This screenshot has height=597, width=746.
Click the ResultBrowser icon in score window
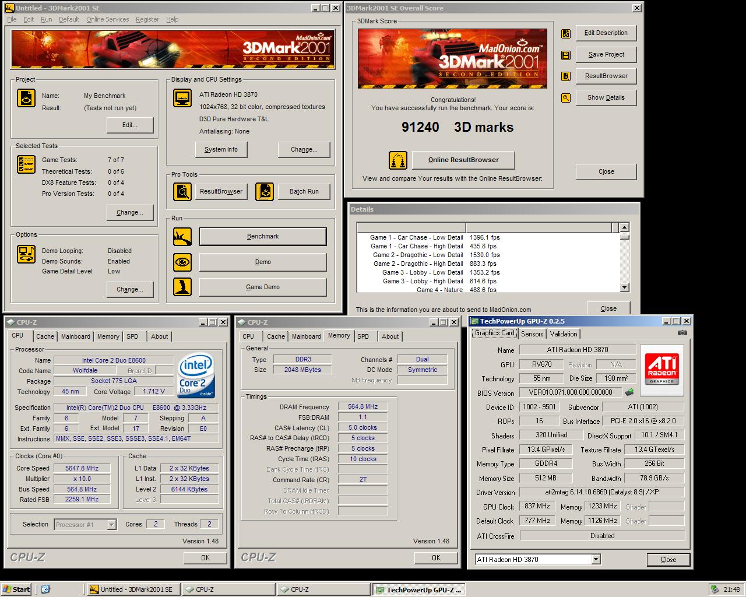[565, 76]
